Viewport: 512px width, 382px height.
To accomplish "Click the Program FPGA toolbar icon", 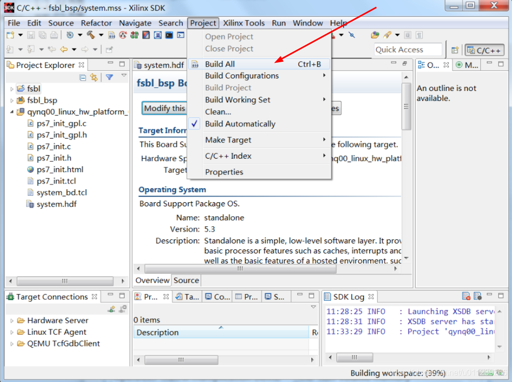I will pos(134,35).
